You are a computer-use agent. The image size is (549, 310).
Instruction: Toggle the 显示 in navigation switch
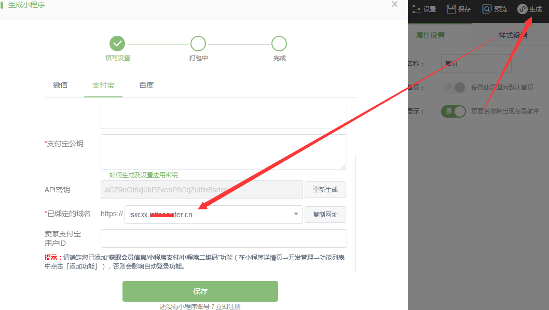coord(454,111)
